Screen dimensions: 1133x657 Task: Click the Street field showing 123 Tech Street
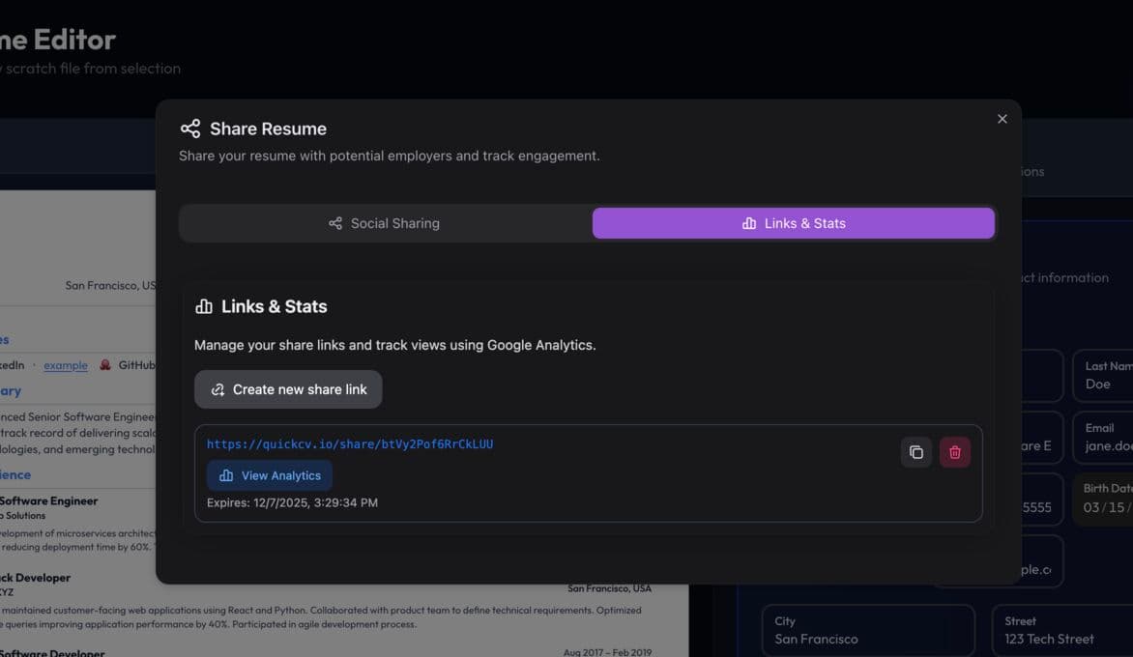[1063, 630]
